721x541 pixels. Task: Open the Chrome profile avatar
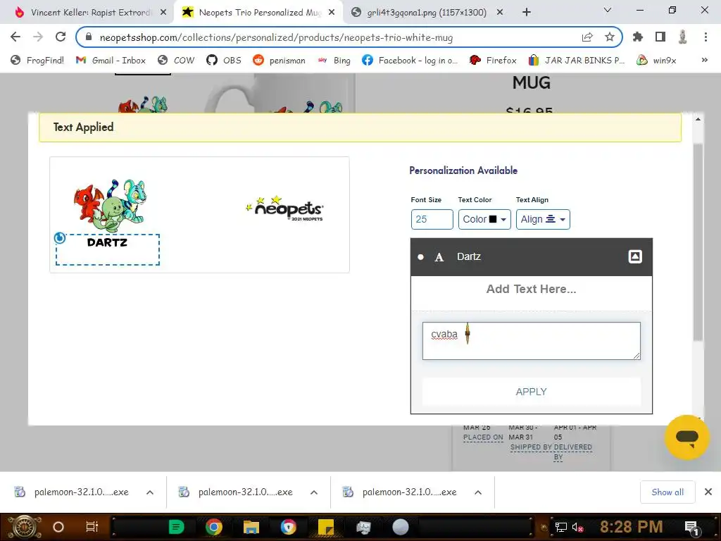pos(683,37)
